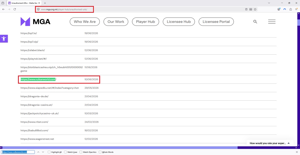The width and height of the screenshot is (300, 155).
Task: Click the address bar URL
Action: click(64, 9)
